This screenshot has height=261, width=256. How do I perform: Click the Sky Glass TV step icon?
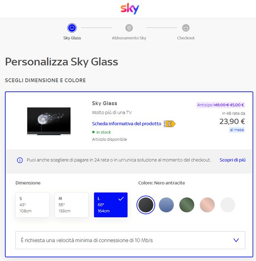72,28
